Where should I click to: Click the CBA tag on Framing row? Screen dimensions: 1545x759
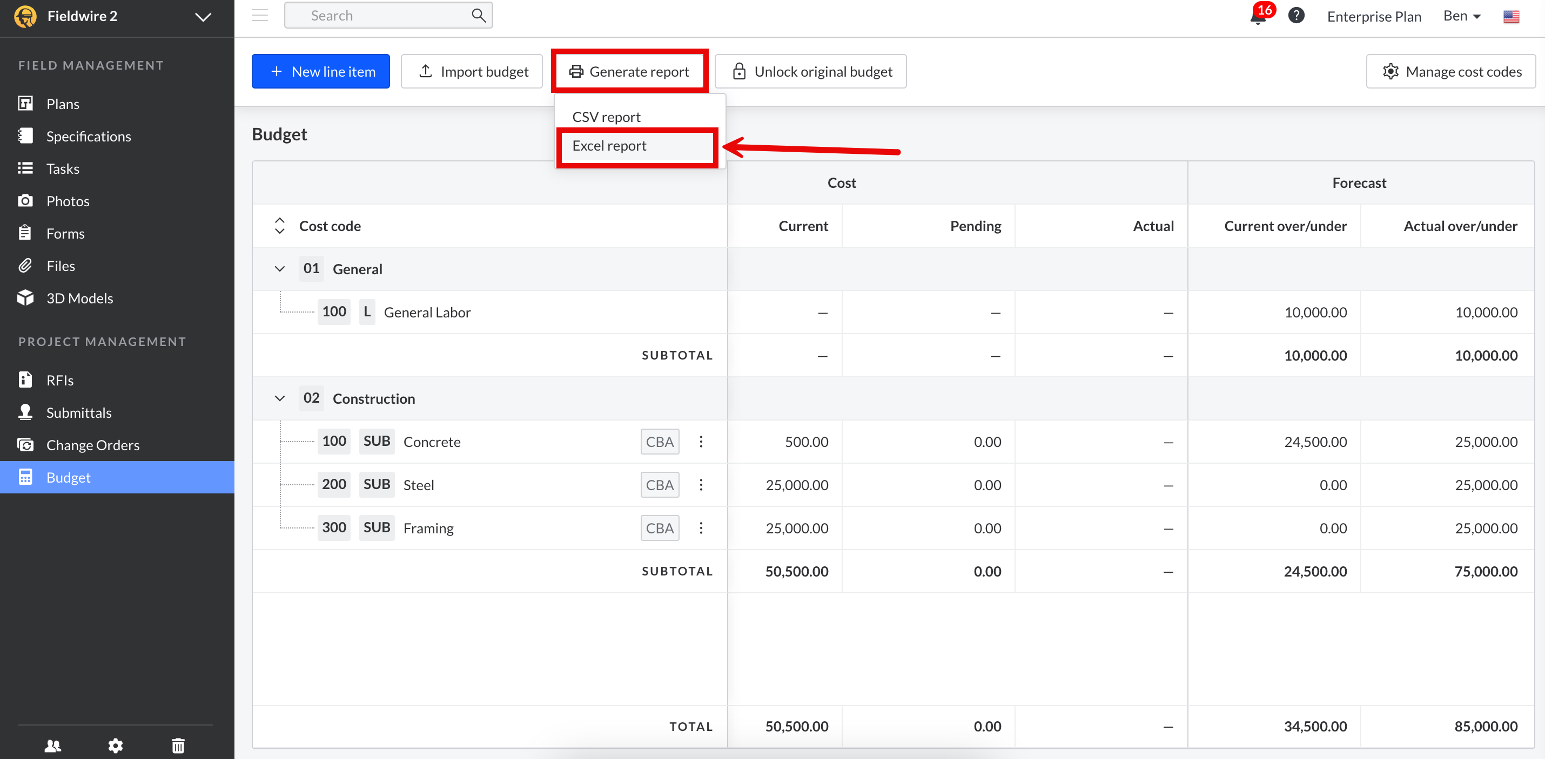pyautogui.click(x=659, y=528)
